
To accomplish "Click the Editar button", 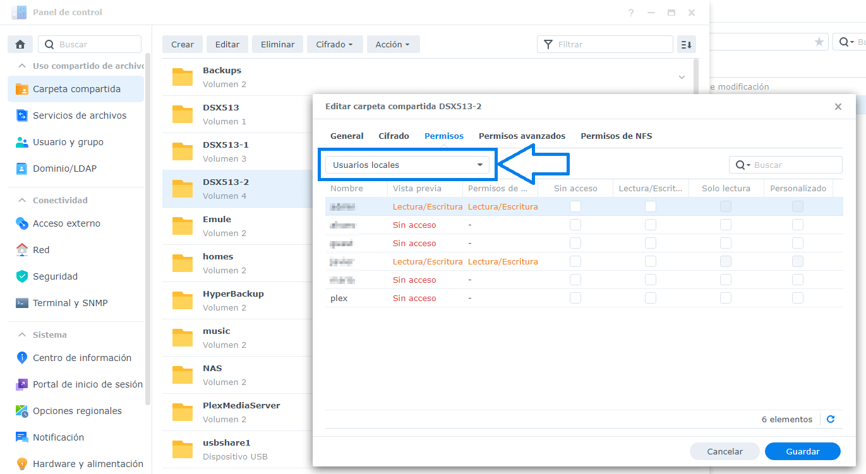I will click(x=227, y=44).
